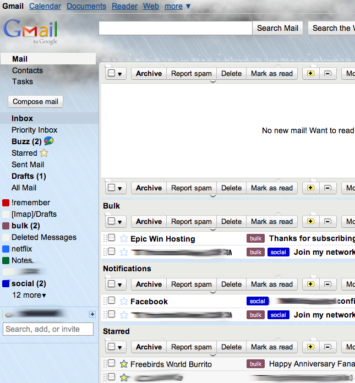Click bulk tag on Freebirds World Burrito email
The width and height of the screenshot is (355, 383).
click(255, 364)
